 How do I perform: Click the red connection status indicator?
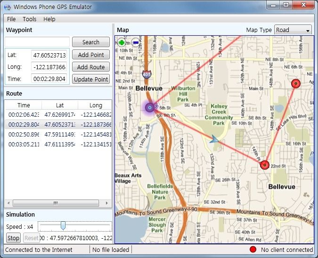tap(253, 250)
